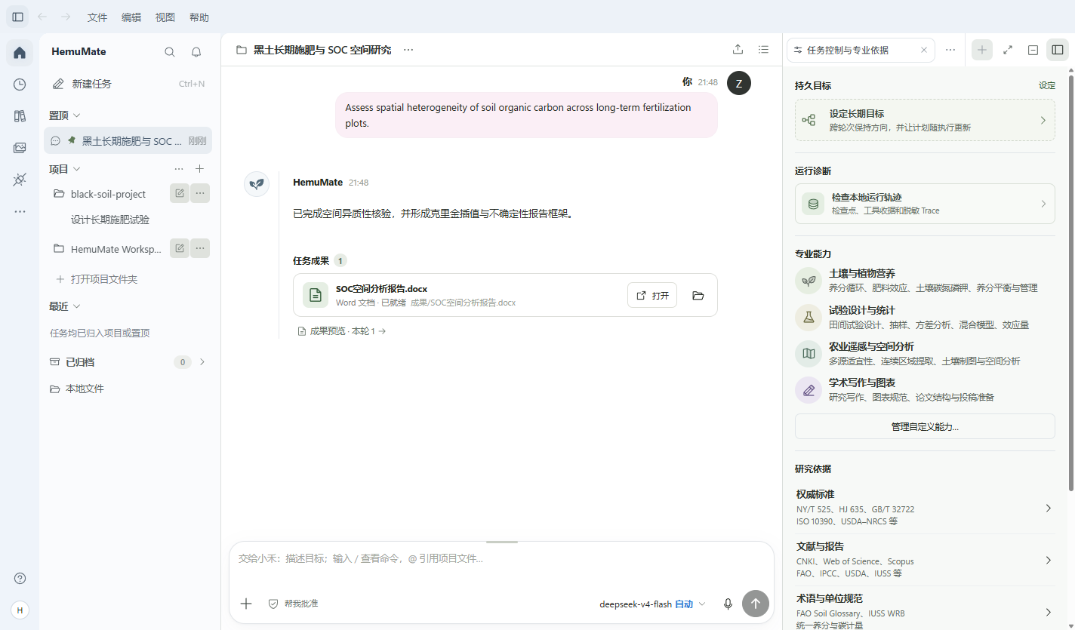
Task: Open the H account avatar
Action: pyautogui.click(x=20, y=610)
